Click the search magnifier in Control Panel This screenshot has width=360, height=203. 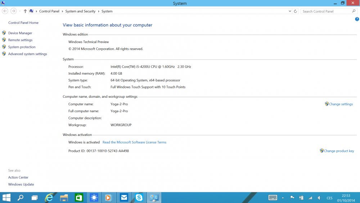354,11
